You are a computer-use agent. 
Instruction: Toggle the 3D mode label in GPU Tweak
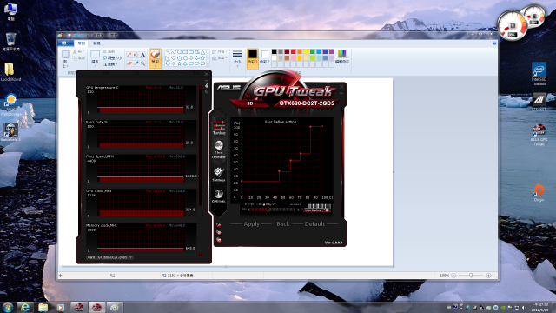pos(250,103)
